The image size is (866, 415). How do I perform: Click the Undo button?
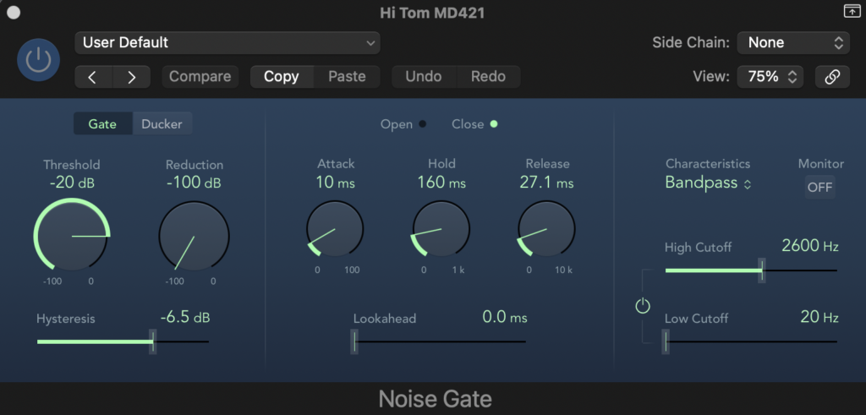click(423, 77)
